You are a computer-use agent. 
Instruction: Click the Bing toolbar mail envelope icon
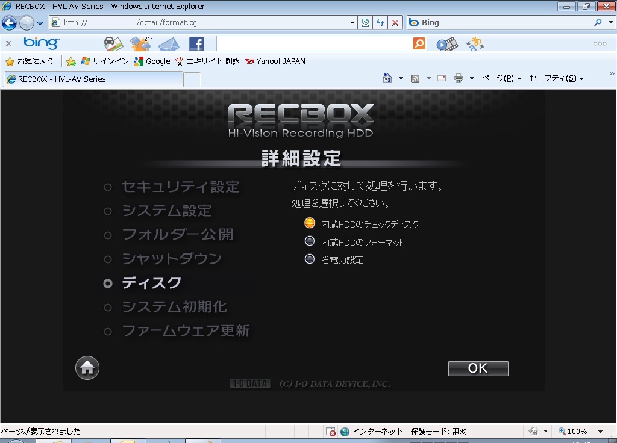(x=169, y=44)
